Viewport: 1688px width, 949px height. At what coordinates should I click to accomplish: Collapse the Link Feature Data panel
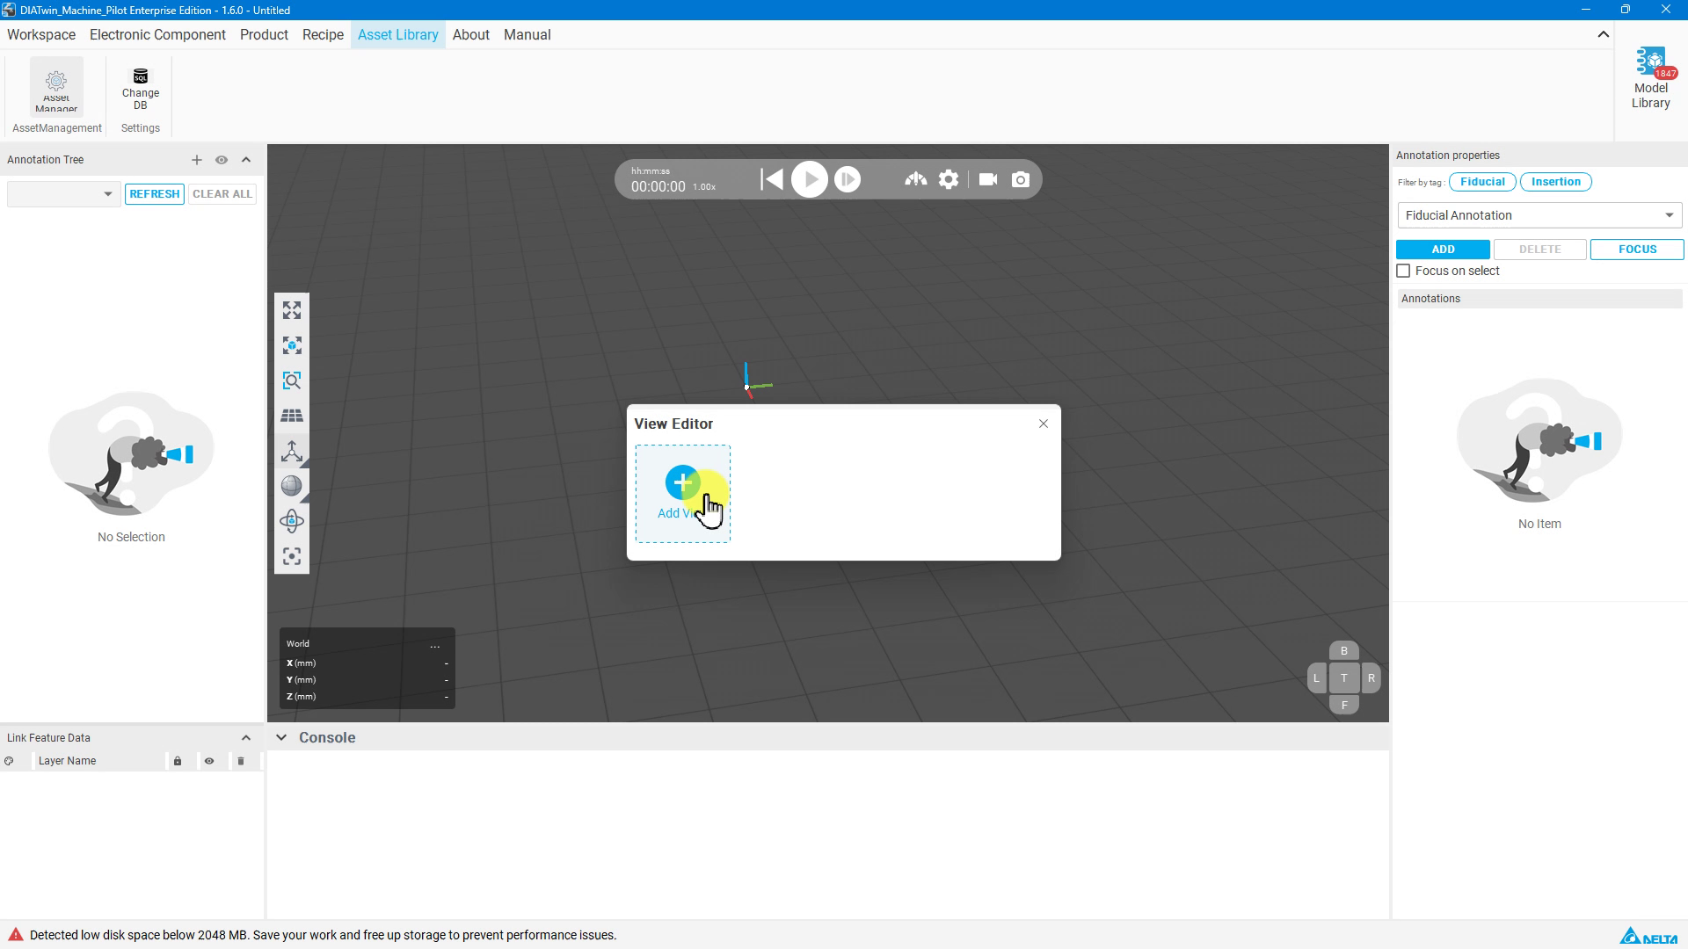point(246,738)
